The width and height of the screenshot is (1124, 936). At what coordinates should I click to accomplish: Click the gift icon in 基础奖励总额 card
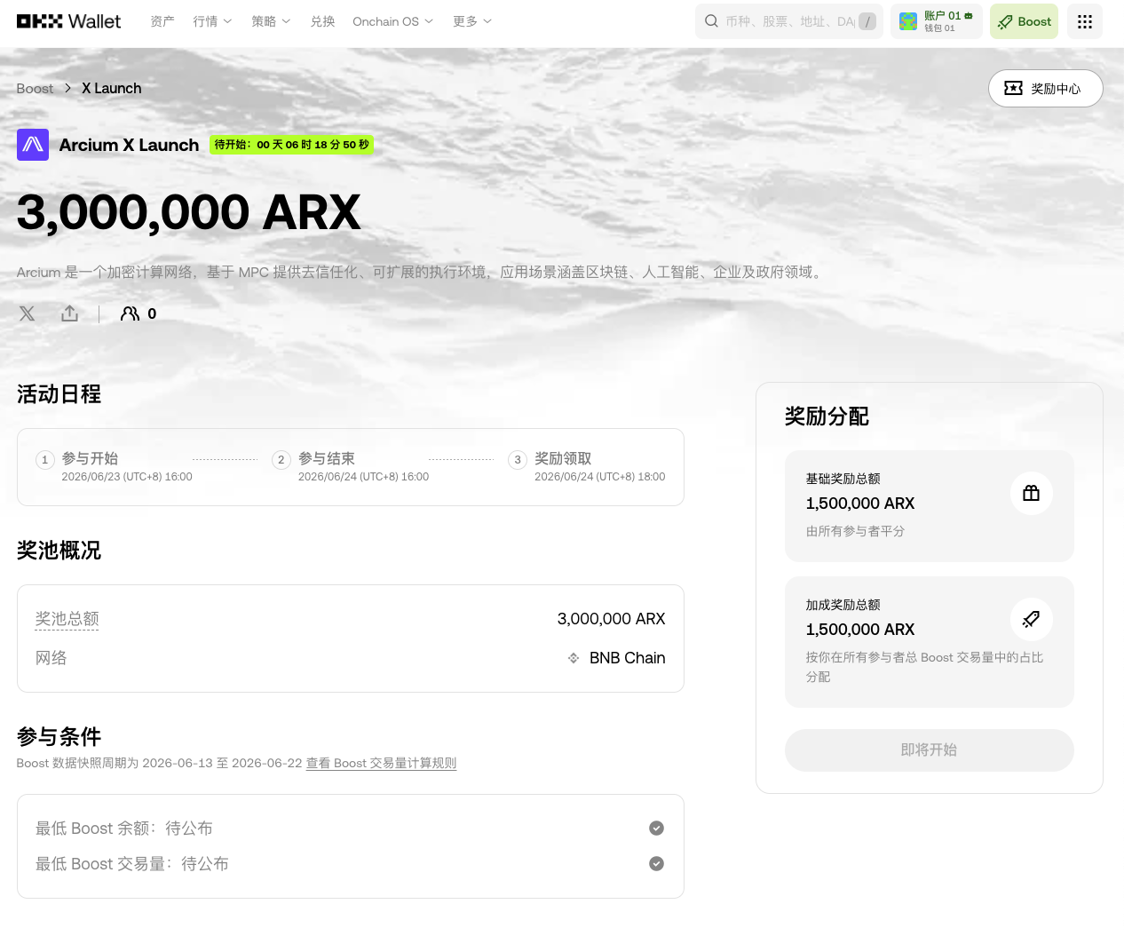point(1032,493)
